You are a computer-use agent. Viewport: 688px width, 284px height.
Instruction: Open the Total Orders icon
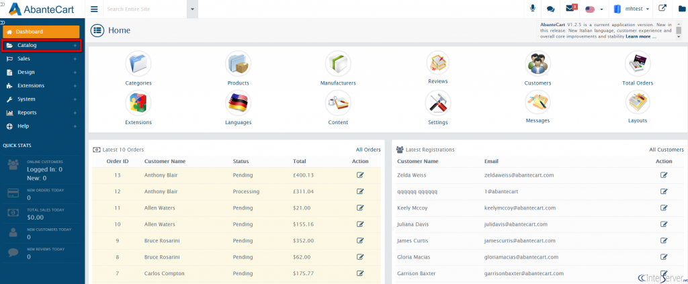[638, 64]
